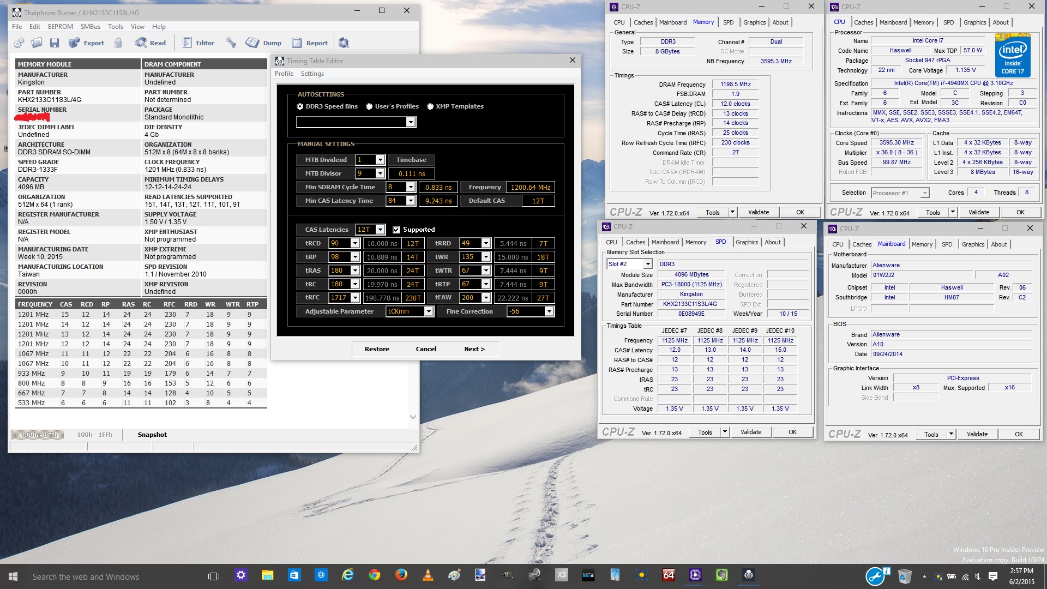The image size is (1047, 589).
Task: Expand the tRCD value dropdown
Action: (x=355, y=243)
